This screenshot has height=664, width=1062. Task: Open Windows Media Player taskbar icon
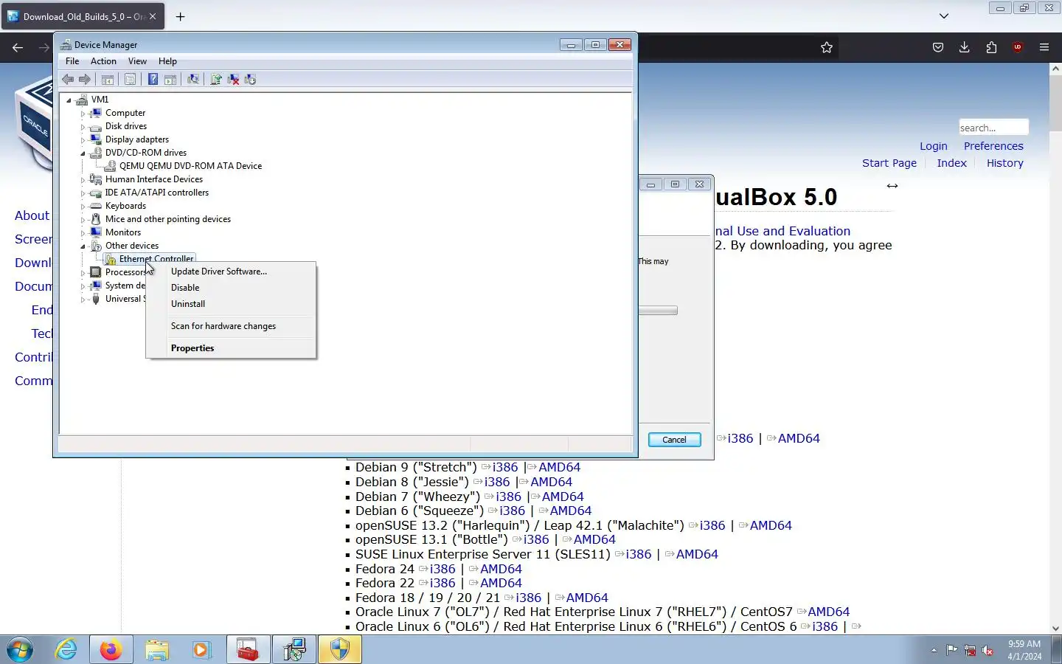pos(201,650)
